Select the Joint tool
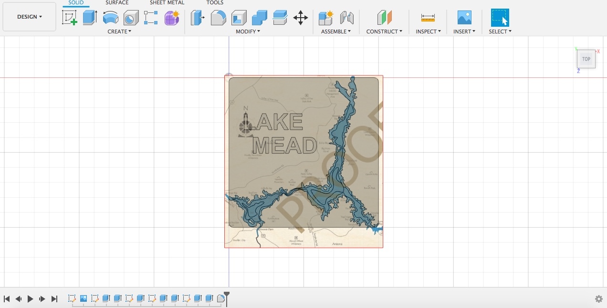Screen dimensions: 607x308 [347, 18]
